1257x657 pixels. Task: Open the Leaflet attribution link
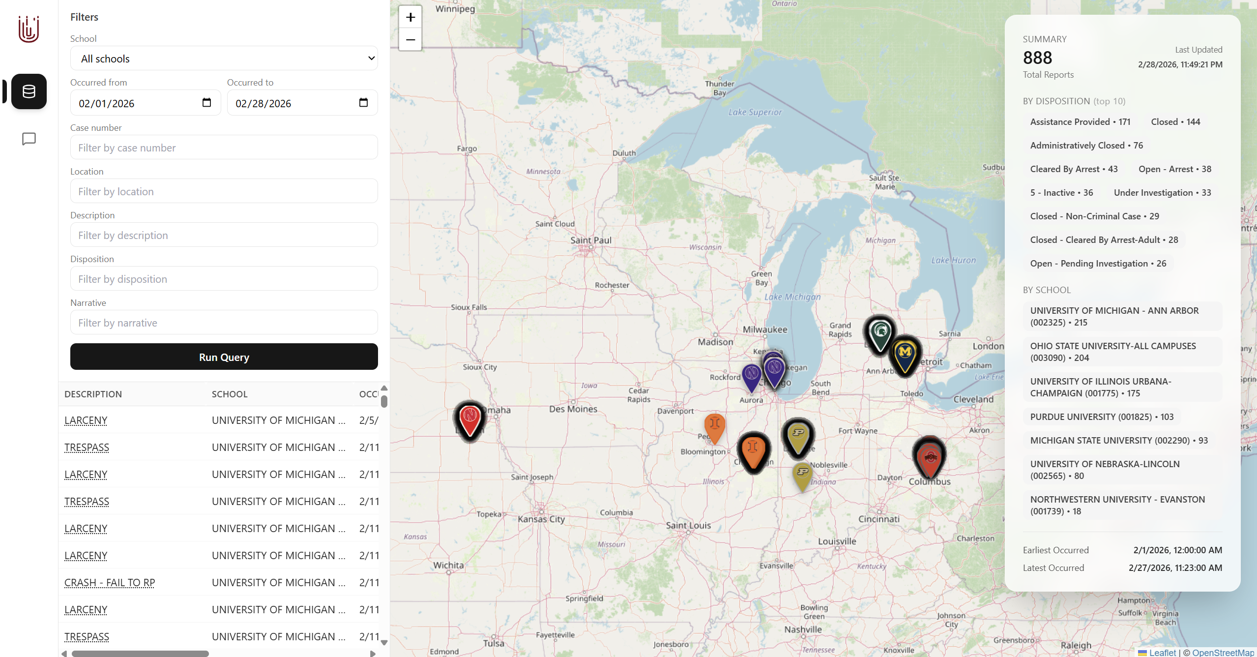pyautogui.click(x=1162, y=653)
